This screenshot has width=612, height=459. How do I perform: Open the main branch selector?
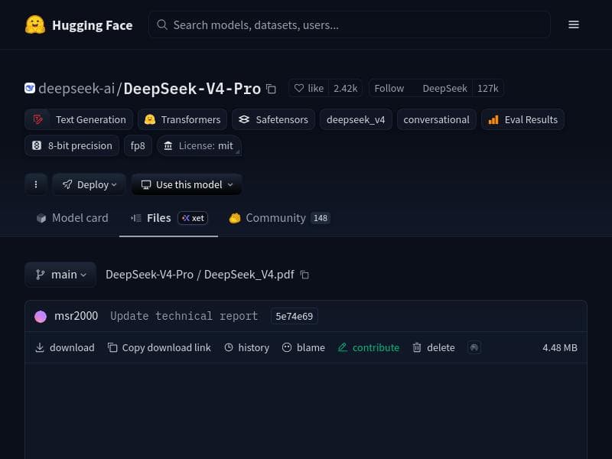point(60,274)
